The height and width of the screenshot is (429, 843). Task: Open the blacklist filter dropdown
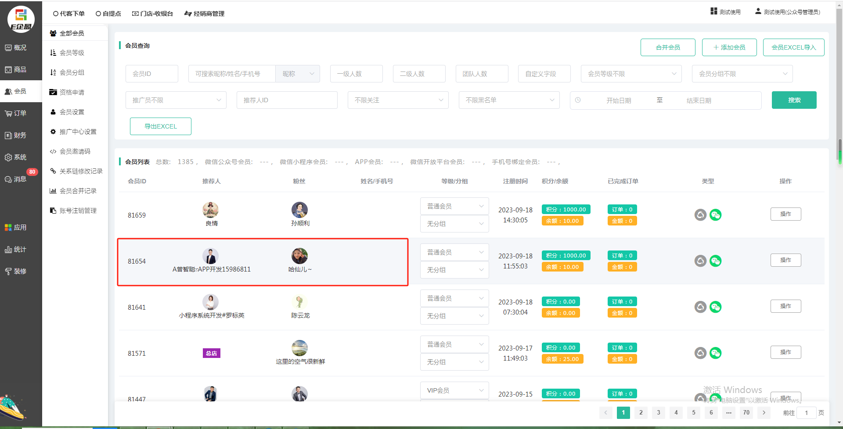(x=508, y=100)
